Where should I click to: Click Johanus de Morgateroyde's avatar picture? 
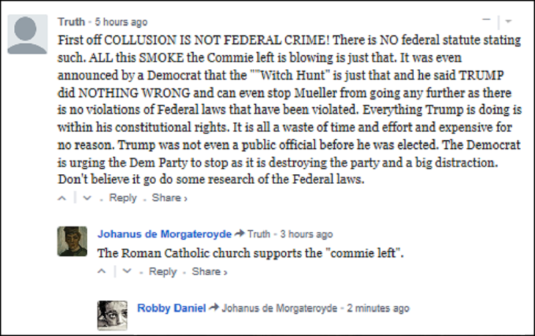[72, 241]
